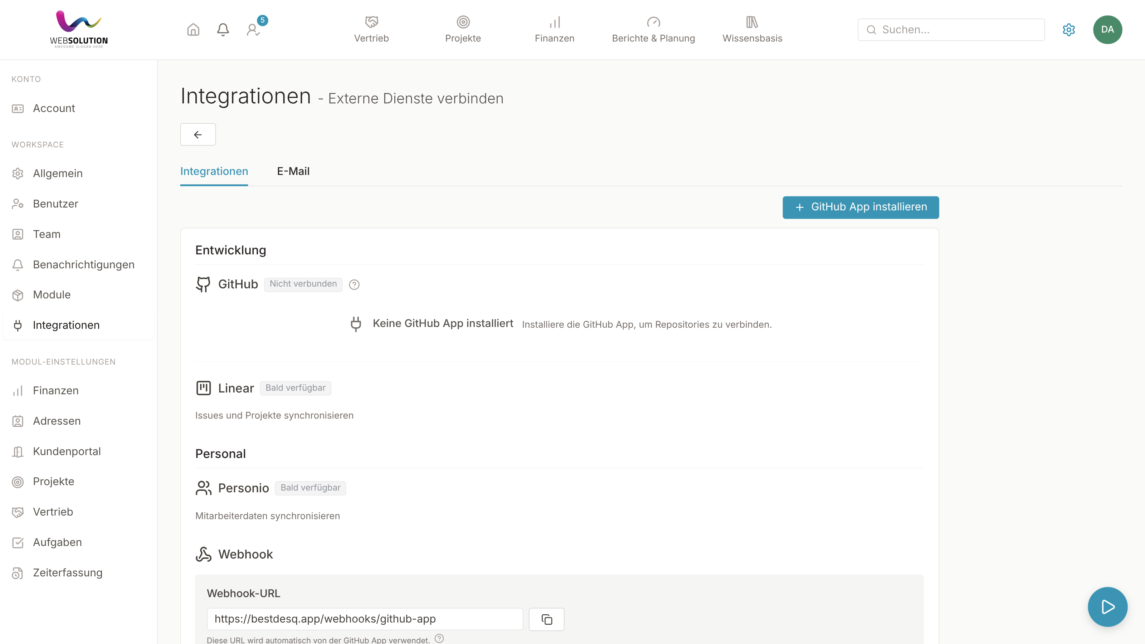The image size is (1145, 644).
Task: Open Zeiterfassung module settings
Action: [x=78, y=573]
